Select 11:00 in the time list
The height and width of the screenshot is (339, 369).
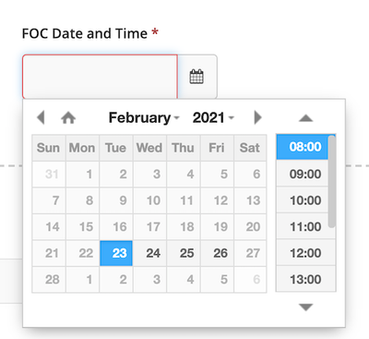pyautogui.click(x=302, y=226)
